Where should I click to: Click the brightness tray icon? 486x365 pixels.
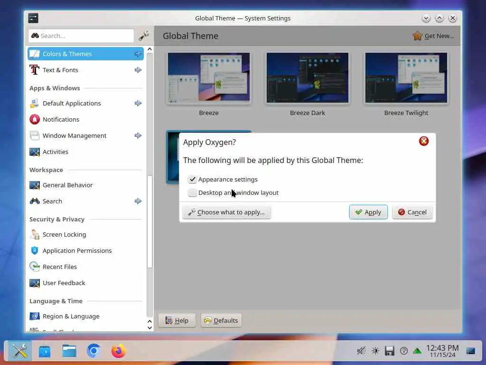pyautogui.click(x=375, y=351)
